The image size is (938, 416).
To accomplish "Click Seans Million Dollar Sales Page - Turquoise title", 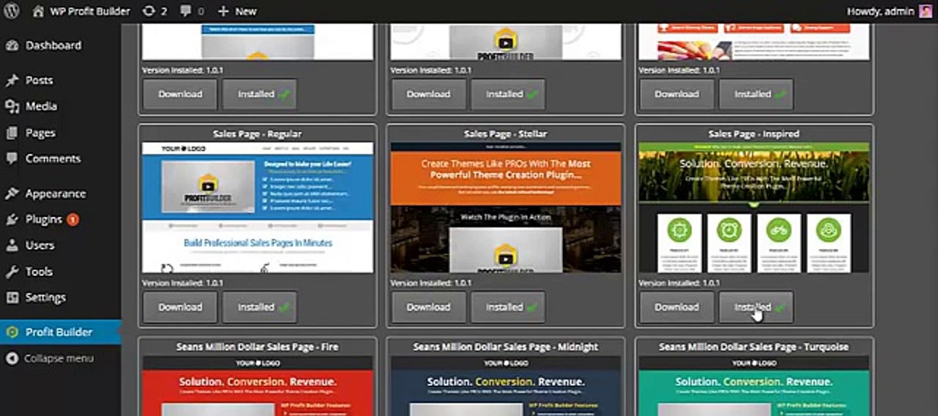I will point(754,347).
